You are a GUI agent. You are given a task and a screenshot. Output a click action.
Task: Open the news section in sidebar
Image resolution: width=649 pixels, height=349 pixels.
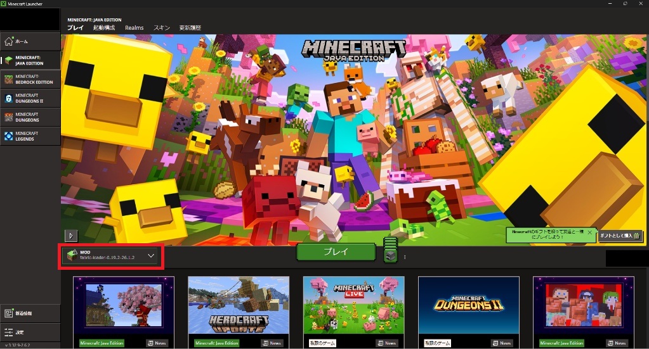pos(30,314)
